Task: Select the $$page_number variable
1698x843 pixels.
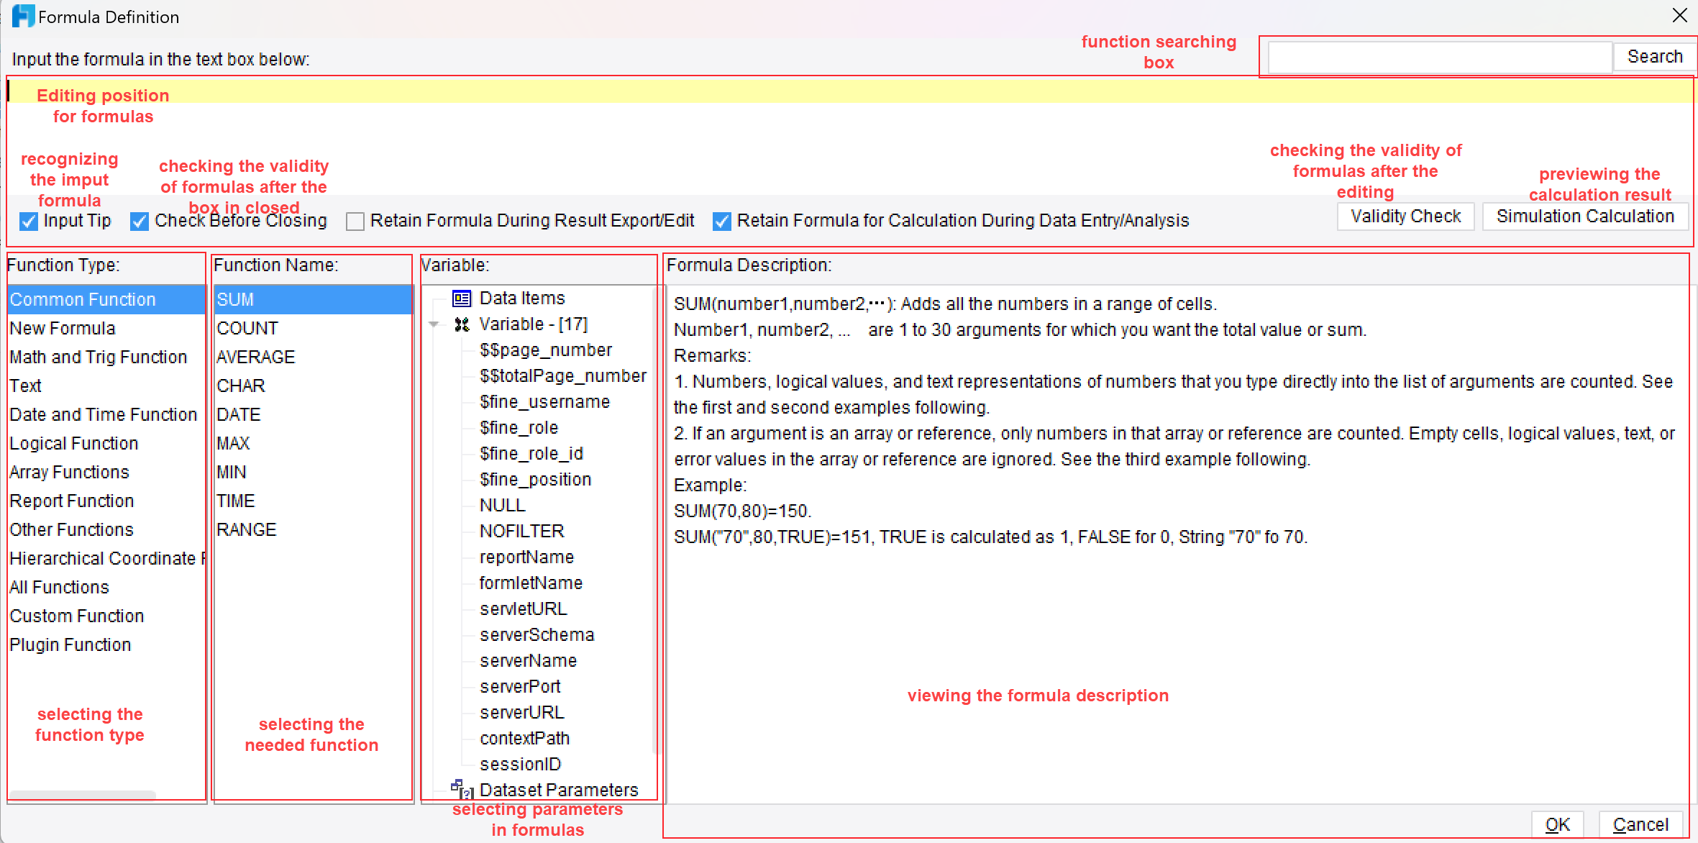Action: tap(545, 350)
